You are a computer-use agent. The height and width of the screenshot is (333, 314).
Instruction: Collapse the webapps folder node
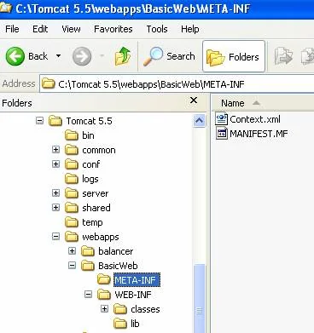55,237
